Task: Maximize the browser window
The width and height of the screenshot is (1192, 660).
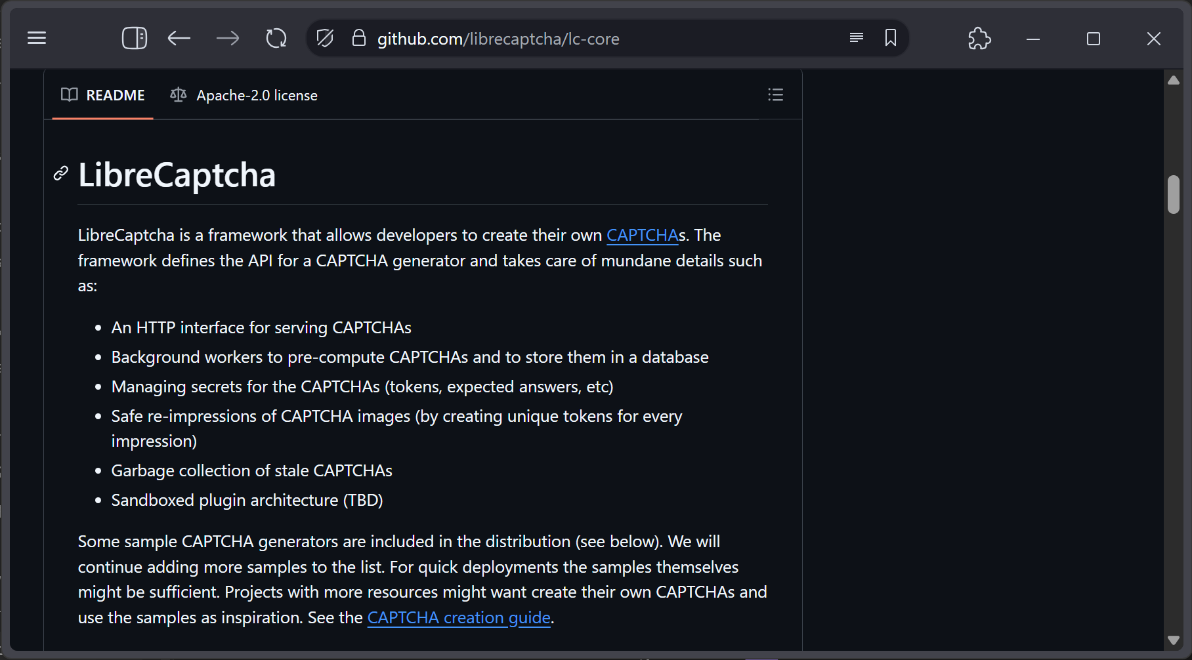Action: 1094,39
